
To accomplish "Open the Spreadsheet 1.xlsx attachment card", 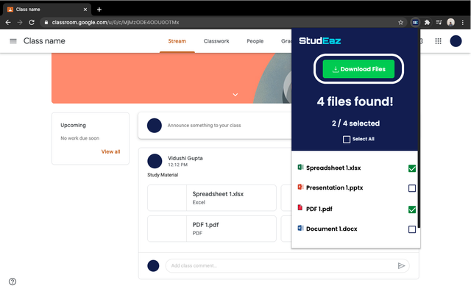I will coord(212,198).
